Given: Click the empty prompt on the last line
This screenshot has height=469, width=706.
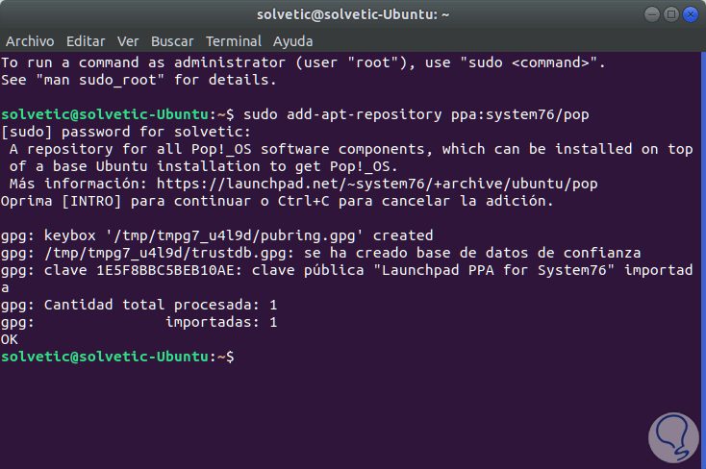Looking at the screenshot, I should click(x=239, y=357).
